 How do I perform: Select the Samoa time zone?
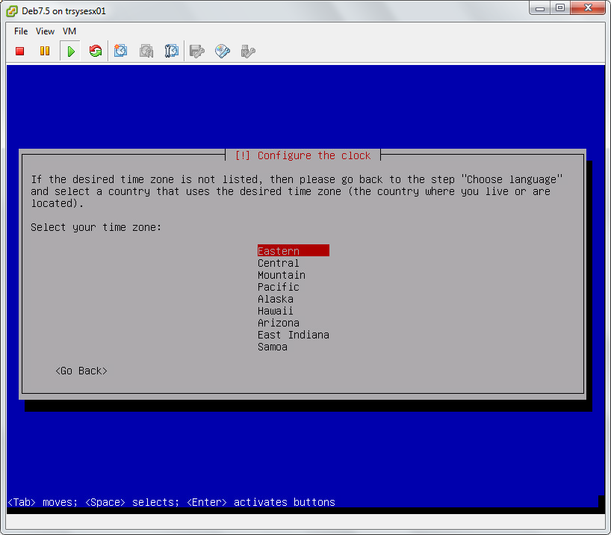[x=273, y=347]
